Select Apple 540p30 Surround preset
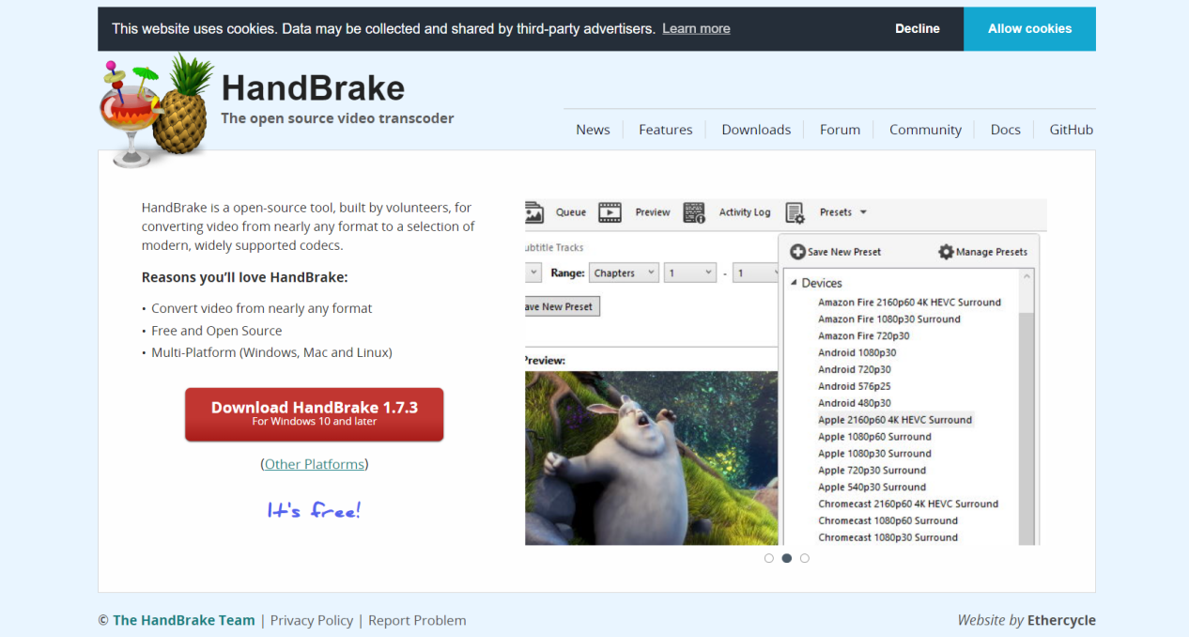This screenshot has height=637, width=1189. (872, 488)
